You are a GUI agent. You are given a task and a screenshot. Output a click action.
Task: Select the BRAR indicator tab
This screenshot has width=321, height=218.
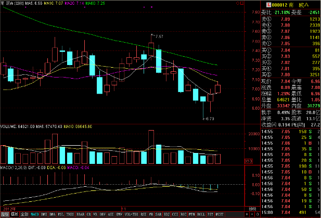80,214
